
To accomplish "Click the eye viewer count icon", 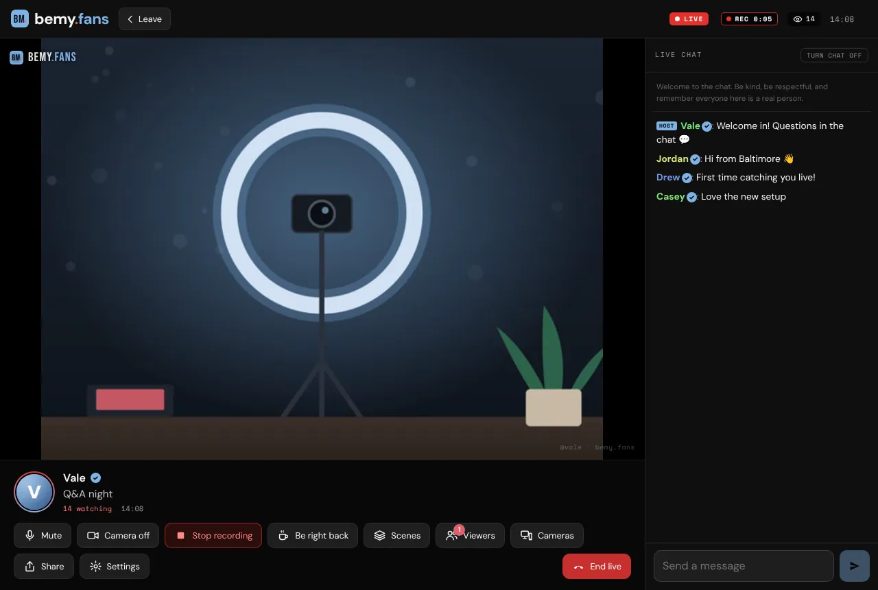I will [798, 19].
